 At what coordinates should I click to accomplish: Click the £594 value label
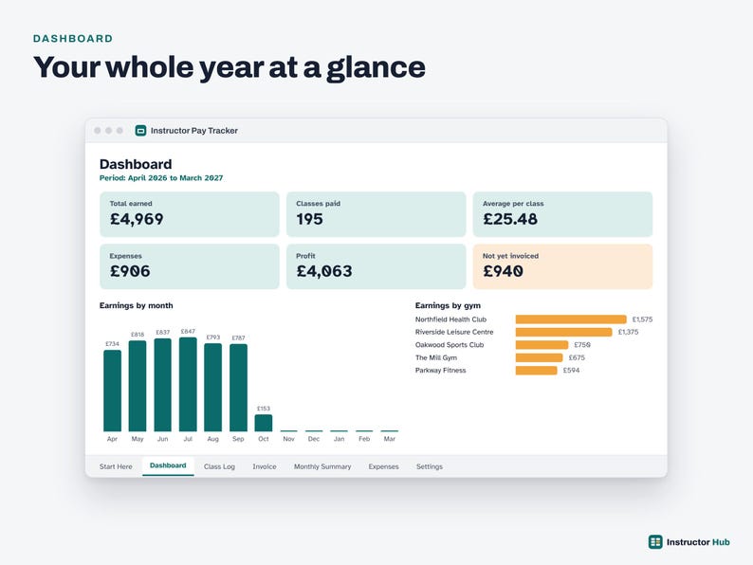coord(571,370)
